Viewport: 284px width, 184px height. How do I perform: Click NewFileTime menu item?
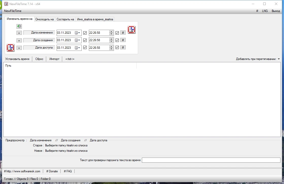click(13, 11)
